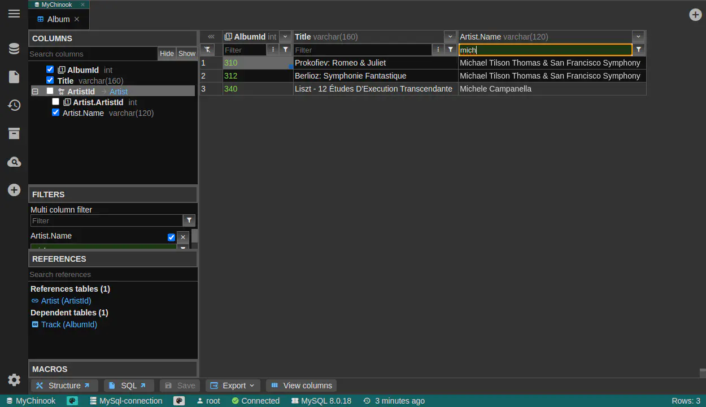Open the query history sidebar icon
The width and height of the screenshot is (706, 407).
coord(14,105)
